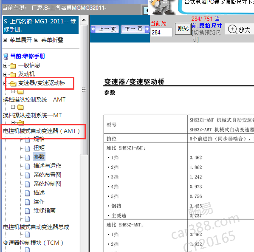254x252 pixels.
Task: Click the folder icon above 换档操纵控制系统—MT
Action: tap(20, 107)
